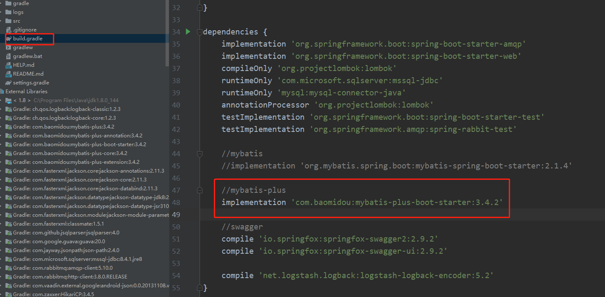Click the gradlew shell script icon
Screen dimensions: 605x297
coord(8,47)
